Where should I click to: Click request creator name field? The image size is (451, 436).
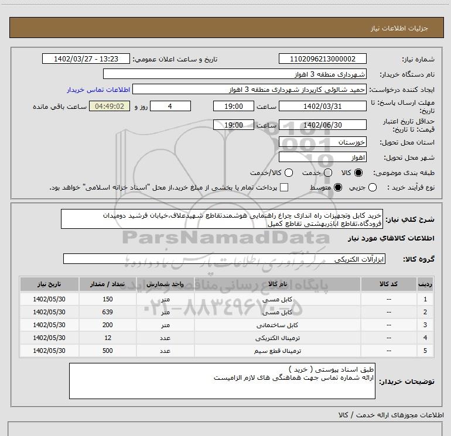click(x=250, y=90)
